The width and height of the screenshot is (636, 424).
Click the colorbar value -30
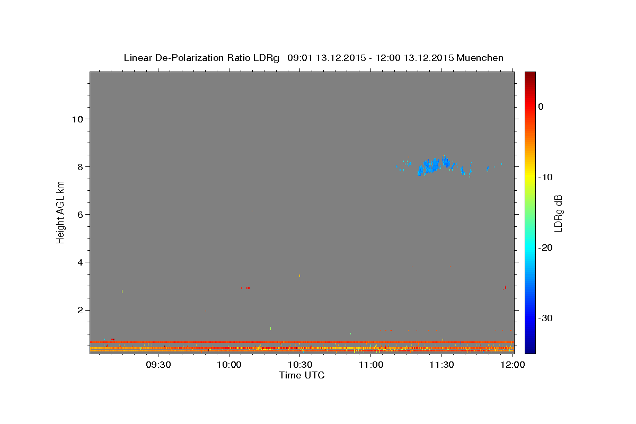(545, 318)
